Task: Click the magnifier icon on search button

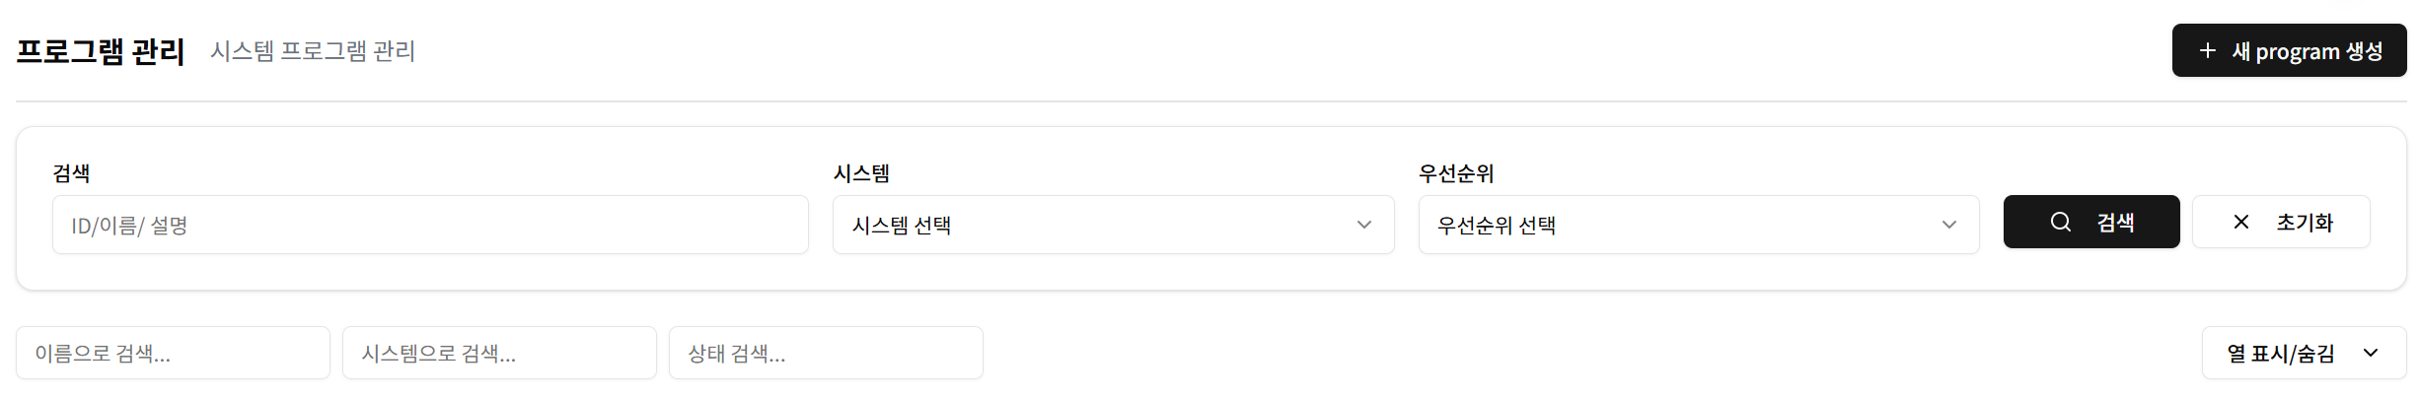Action: coord(2061,222)
